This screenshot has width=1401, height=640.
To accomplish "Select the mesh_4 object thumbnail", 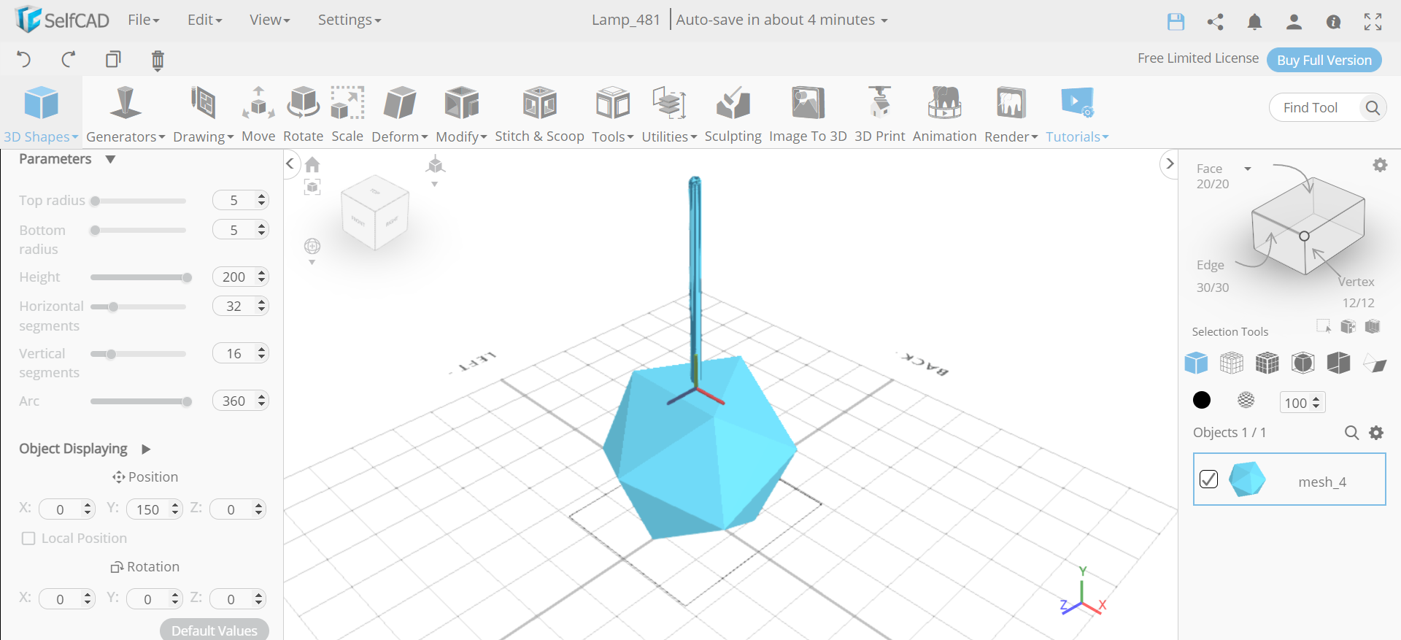I will coord(1247,479).
